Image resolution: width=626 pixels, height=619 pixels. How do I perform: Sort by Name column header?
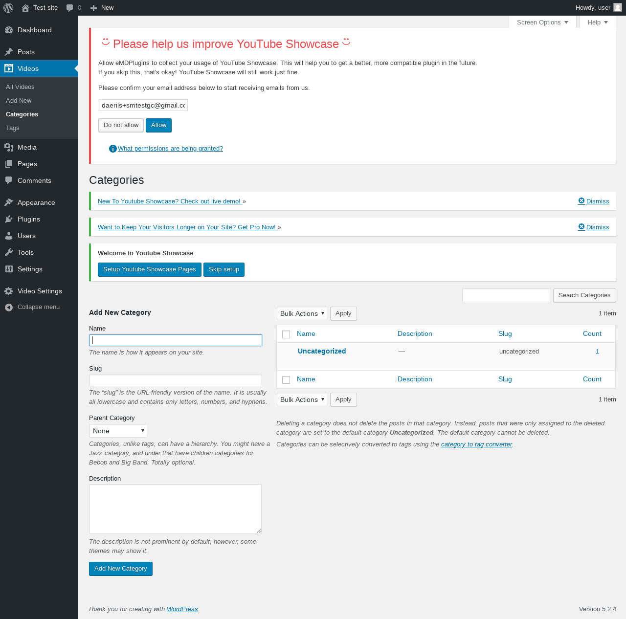pos(306,334)
